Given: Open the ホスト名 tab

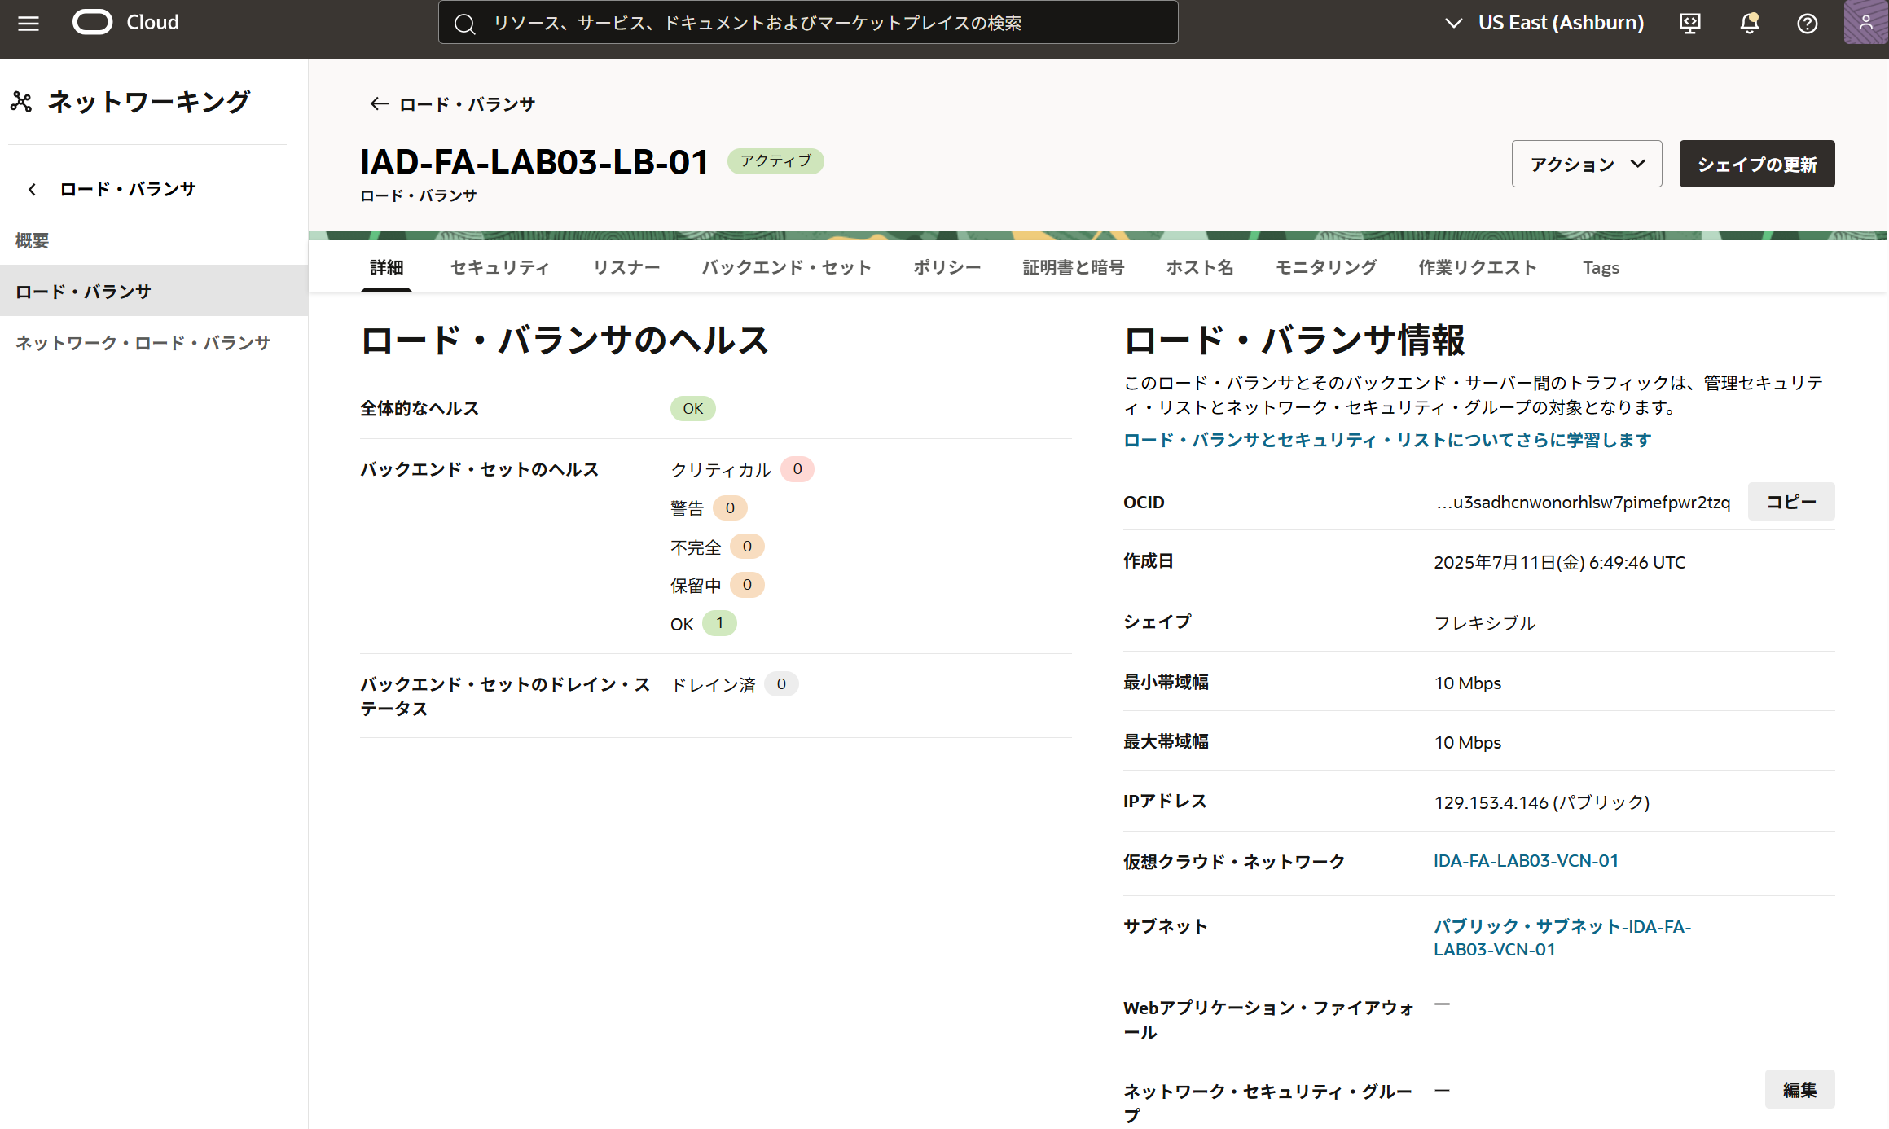Looking at the screenshot, I should 1199,267.
